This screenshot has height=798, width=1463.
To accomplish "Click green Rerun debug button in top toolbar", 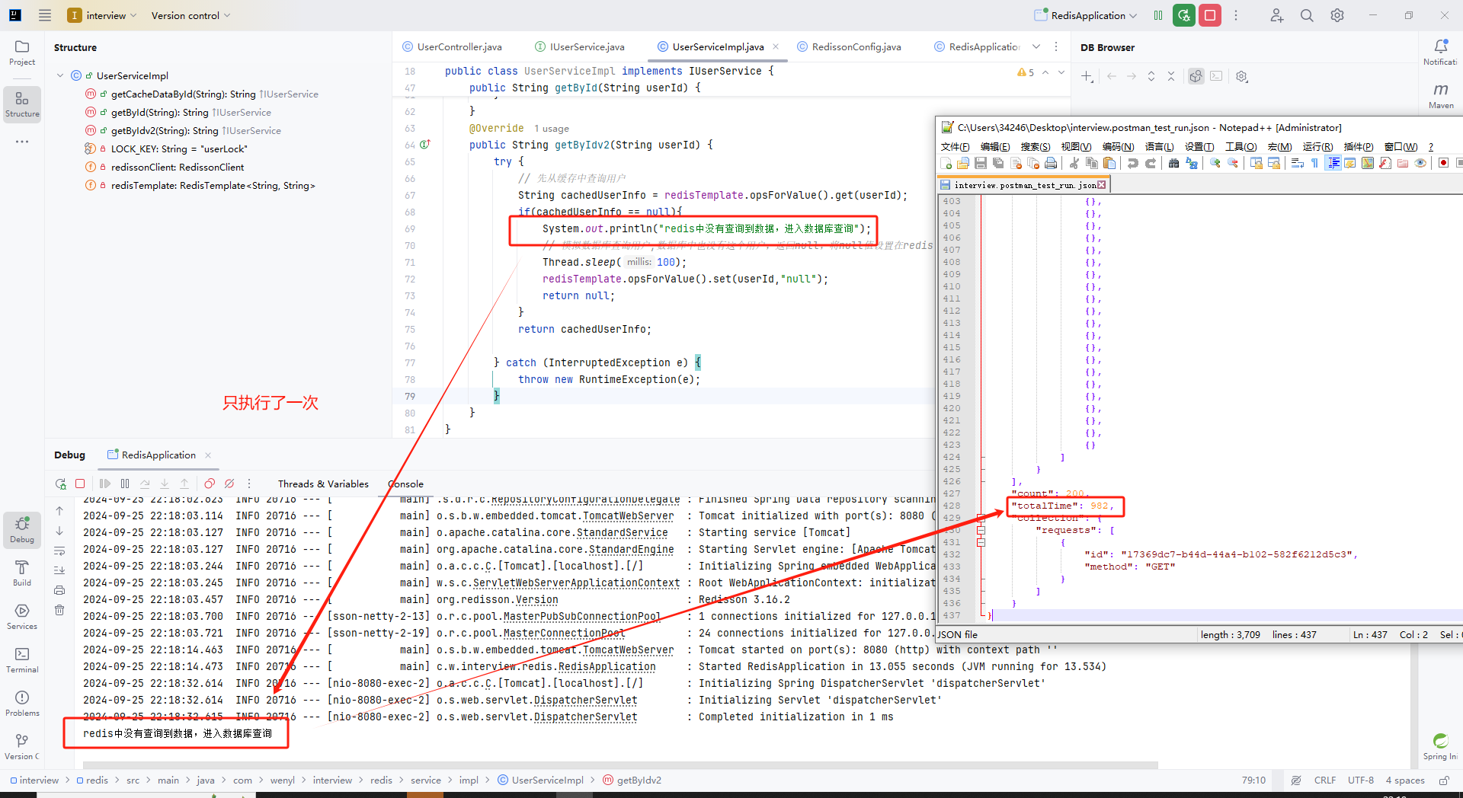I will 1184,15.
